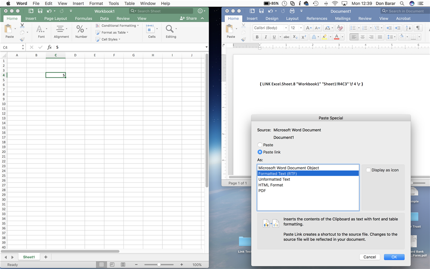
Task: Cut selection with Excel's scissors icon
Action: tap(22, 26)
